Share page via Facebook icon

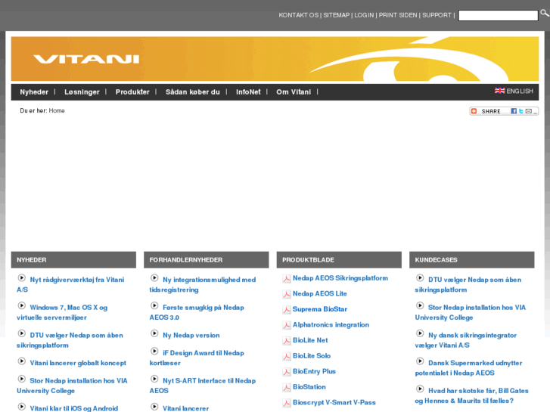coord(514,111)
